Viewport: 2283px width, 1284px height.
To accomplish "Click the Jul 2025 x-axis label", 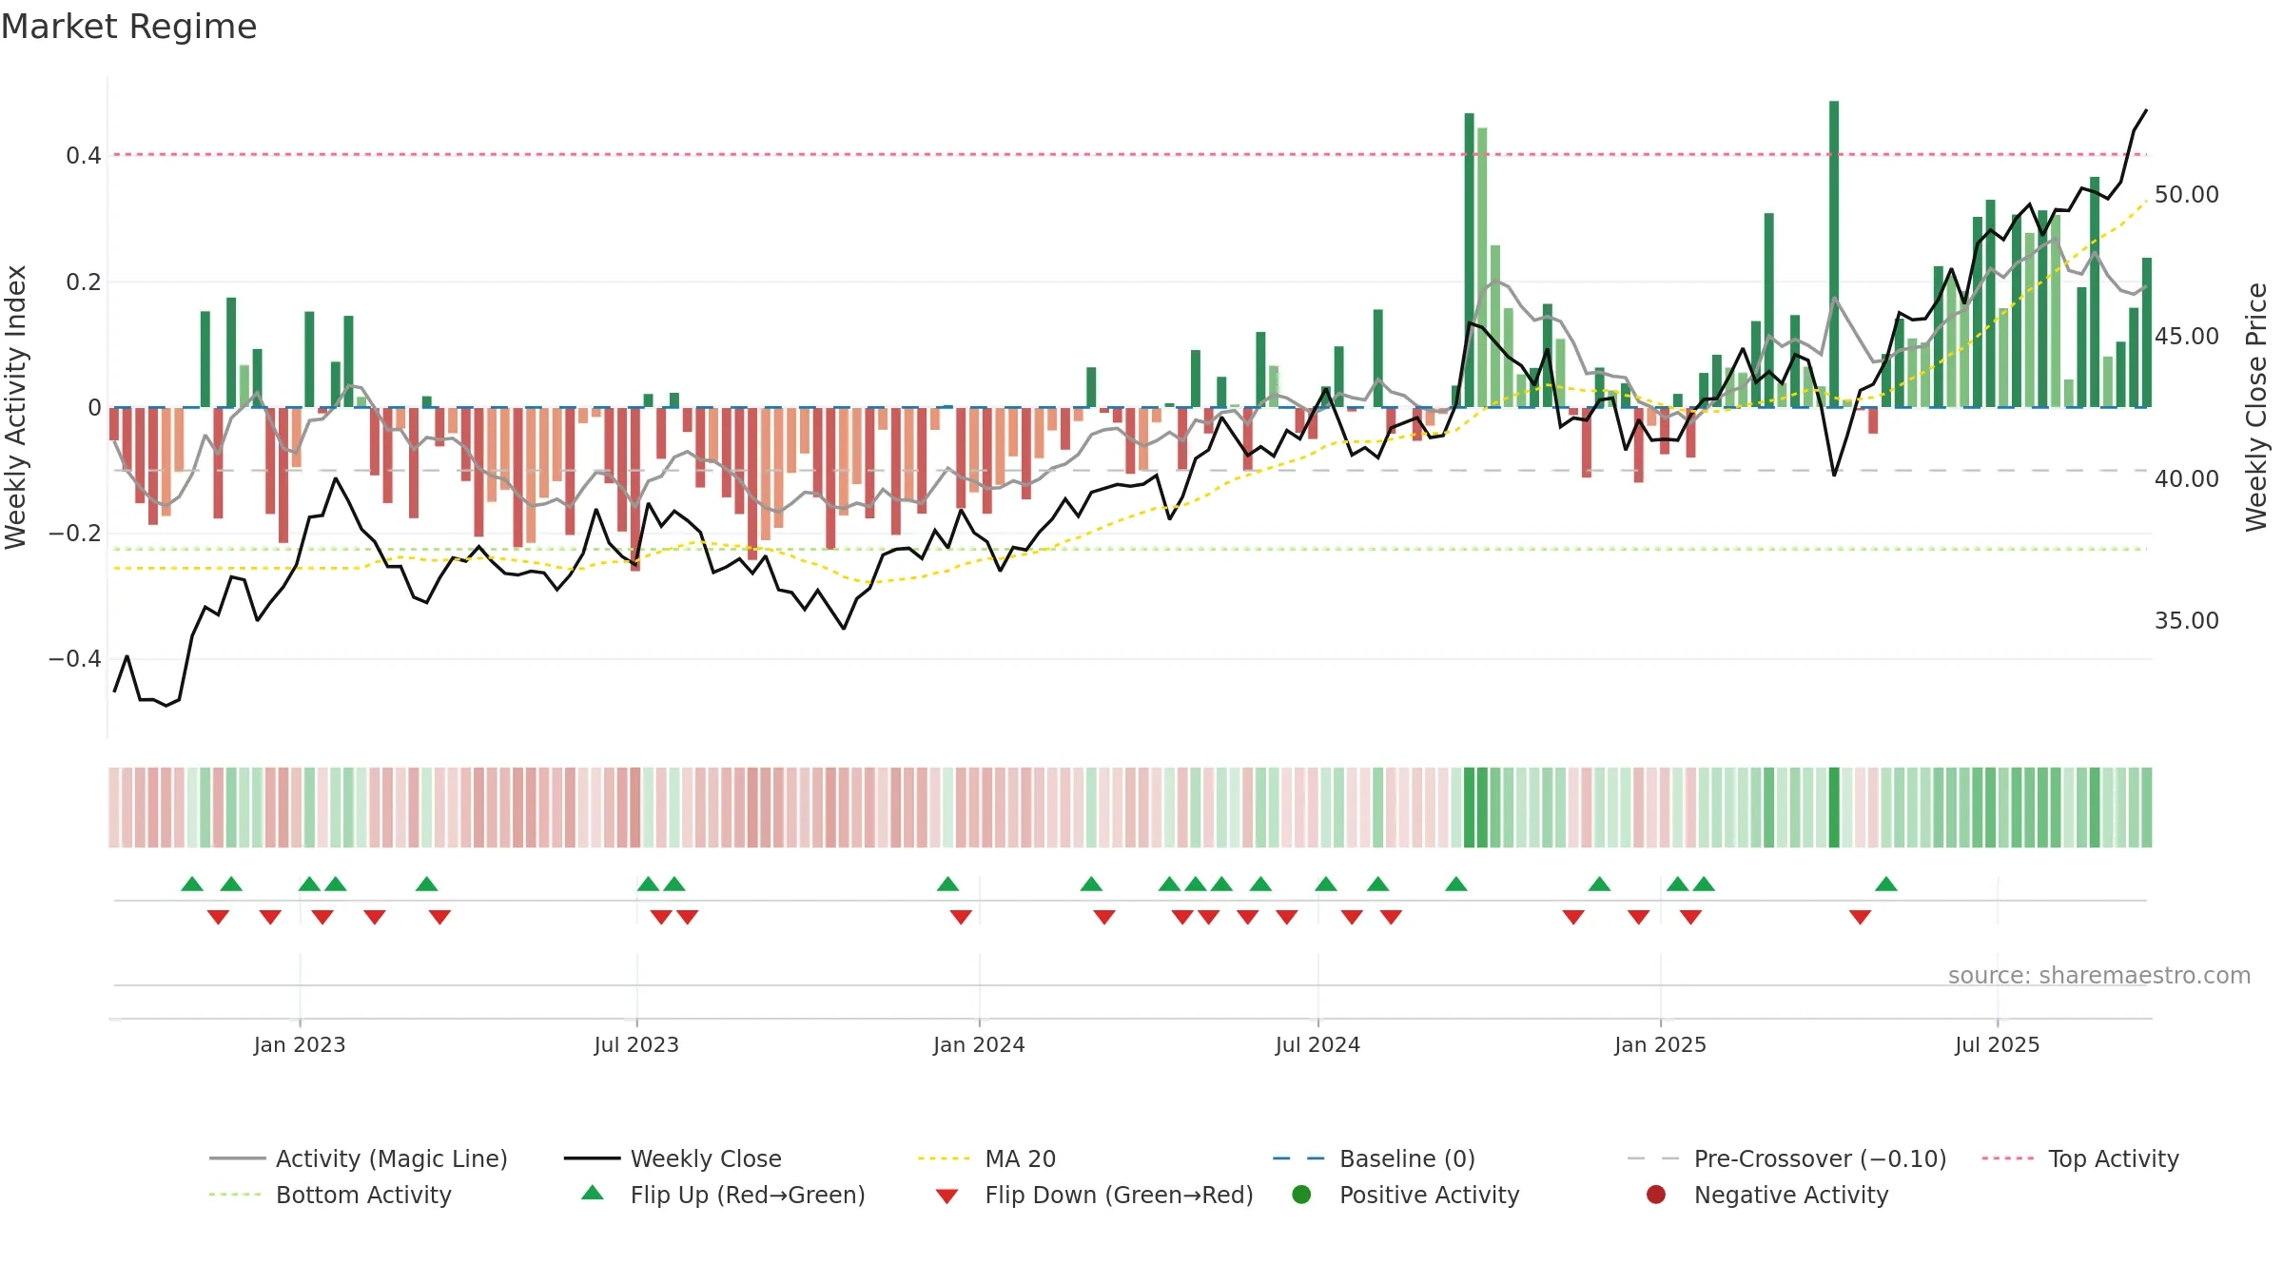I will pos(1998,1044).
